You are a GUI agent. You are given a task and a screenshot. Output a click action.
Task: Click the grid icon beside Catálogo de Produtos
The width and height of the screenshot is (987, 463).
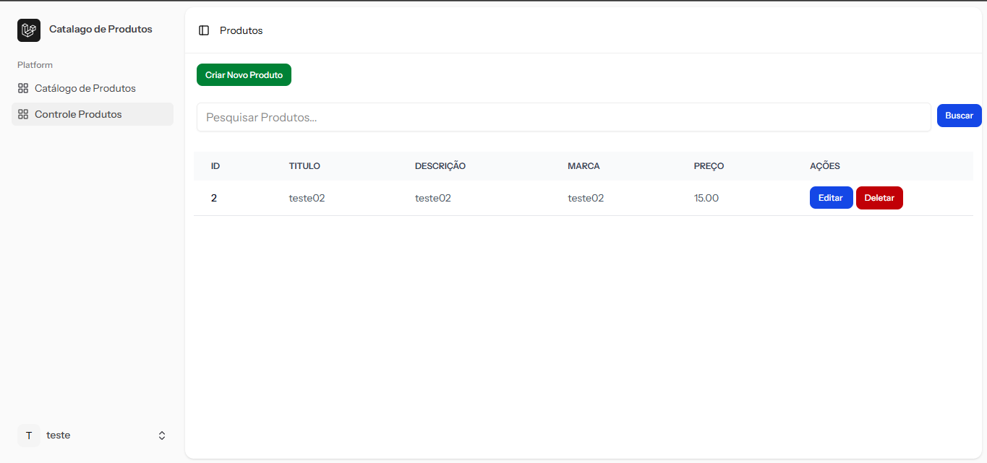click(x=23, y=88)
